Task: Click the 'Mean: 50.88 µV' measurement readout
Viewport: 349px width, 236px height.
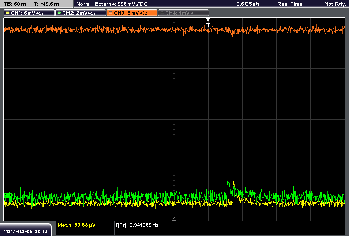Action: coord(77,225)
